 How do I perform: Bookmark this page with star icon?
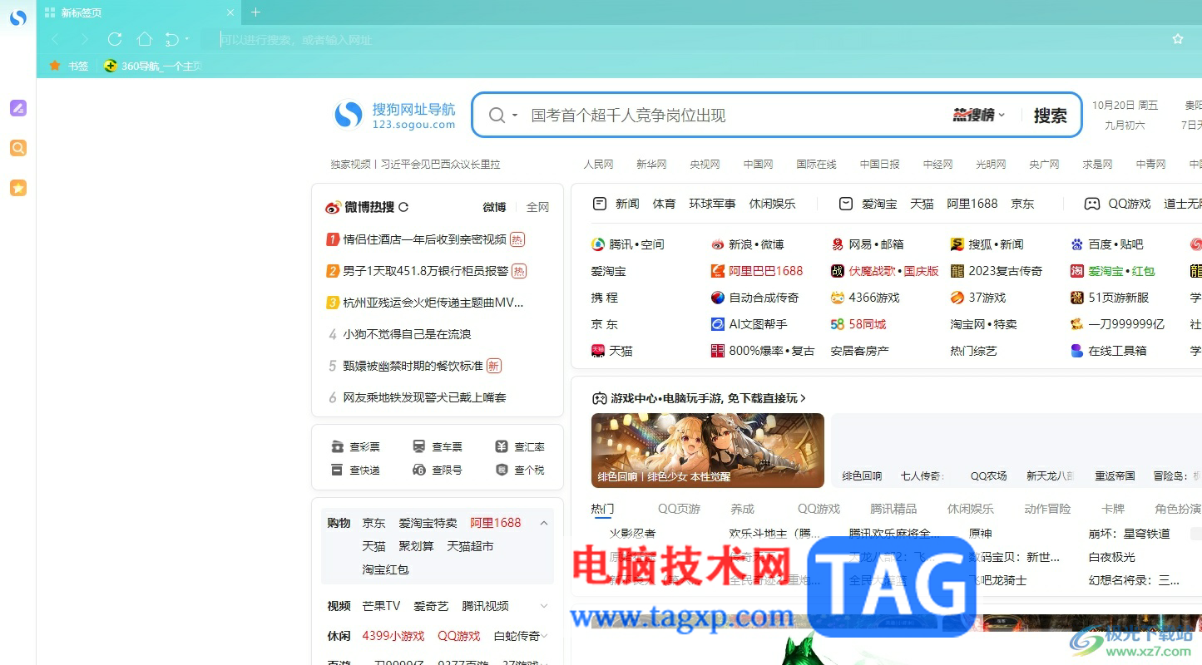click(1178, 39)
